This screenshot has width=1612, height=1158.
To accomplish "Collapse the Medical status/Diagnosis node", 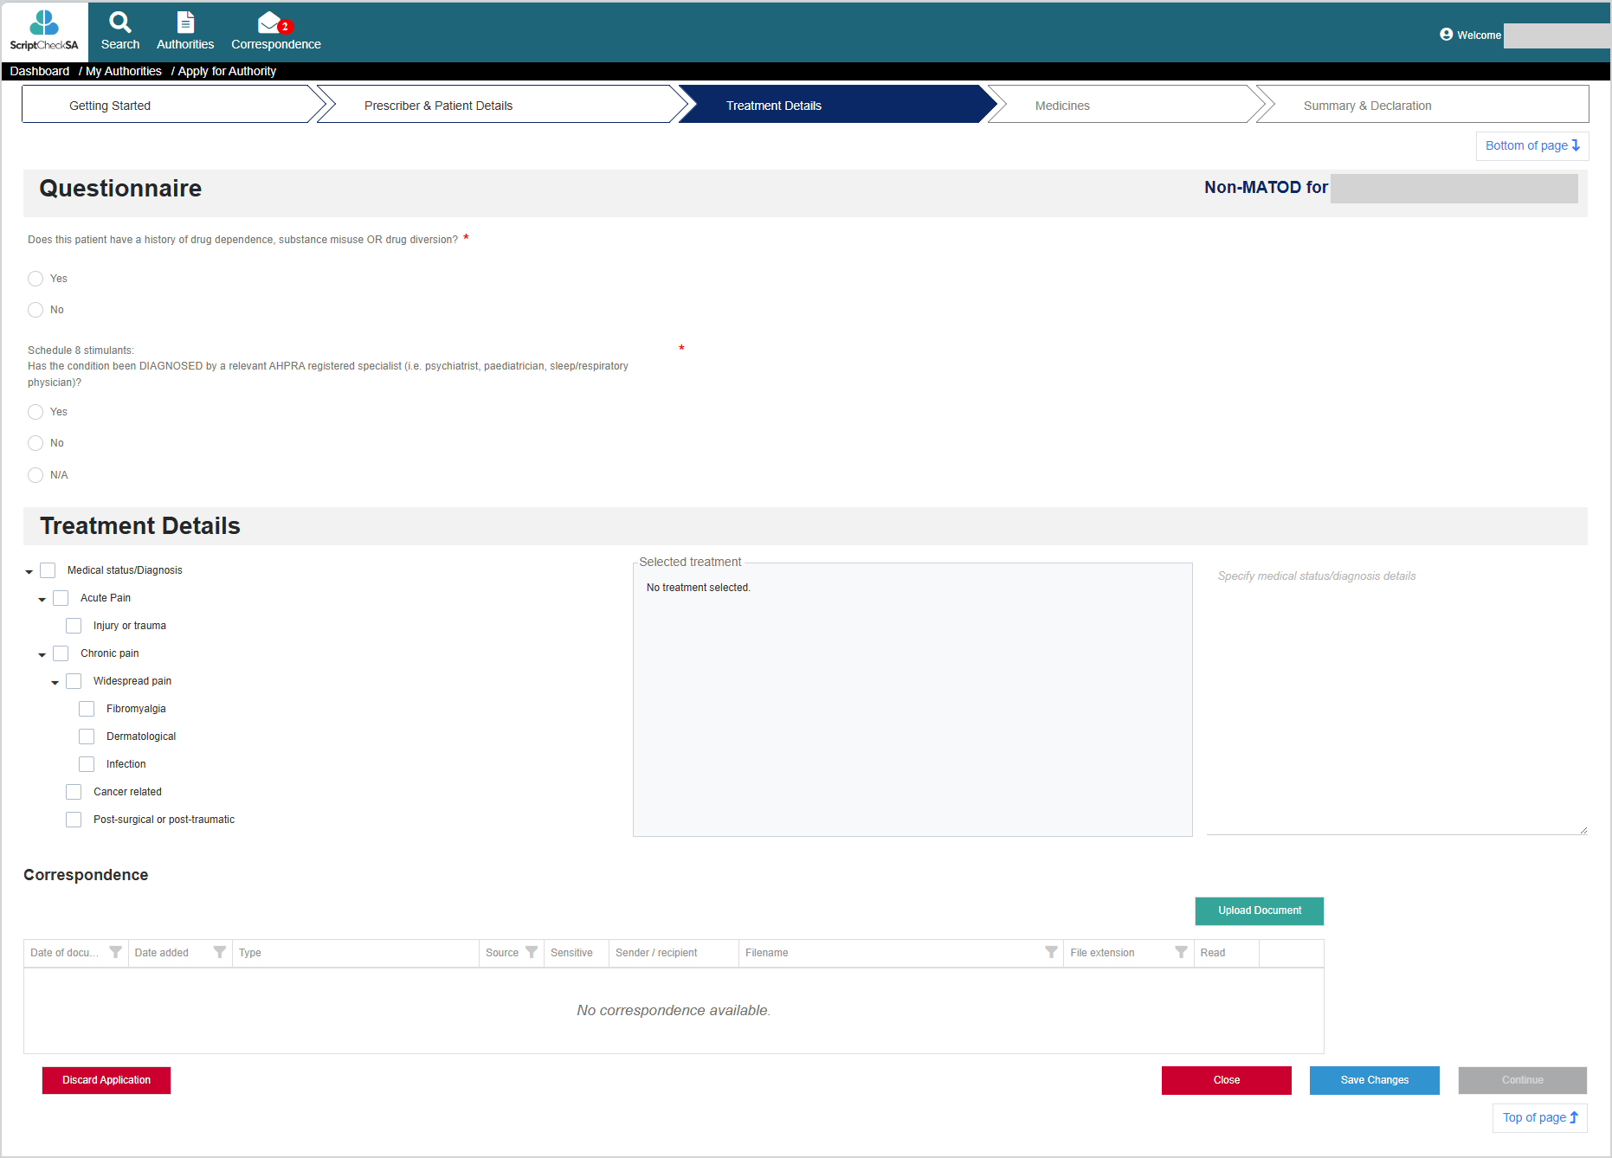I will click(x=29, y=571).
